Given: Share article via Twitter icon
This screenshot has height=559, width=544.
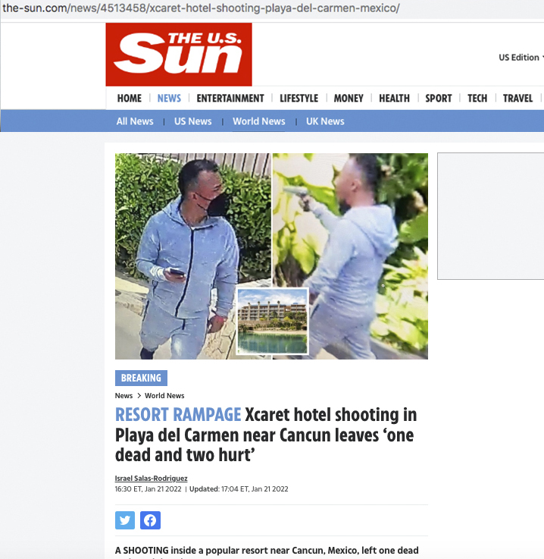Looking at the screenshot, I should (124, 520).
